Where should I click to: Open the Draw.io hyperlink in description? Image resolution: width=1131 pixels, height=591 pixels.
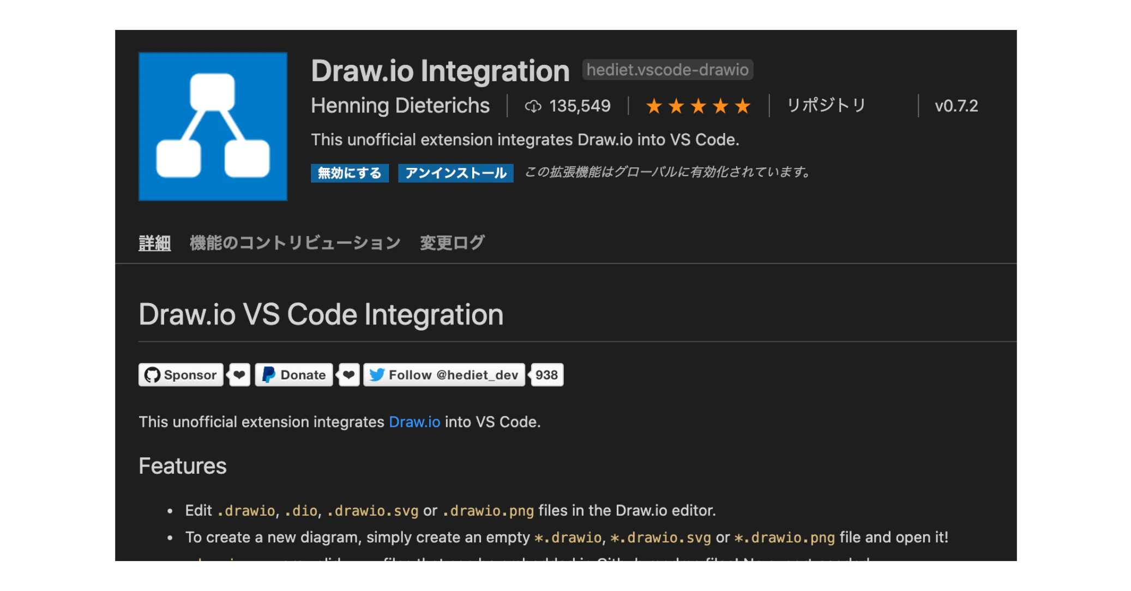[x=414, y=422]
